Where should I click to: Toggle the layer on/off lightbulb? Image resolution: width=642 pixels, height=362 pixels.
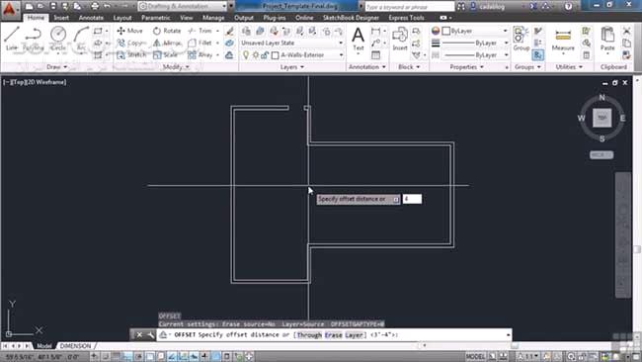(246, 55)
